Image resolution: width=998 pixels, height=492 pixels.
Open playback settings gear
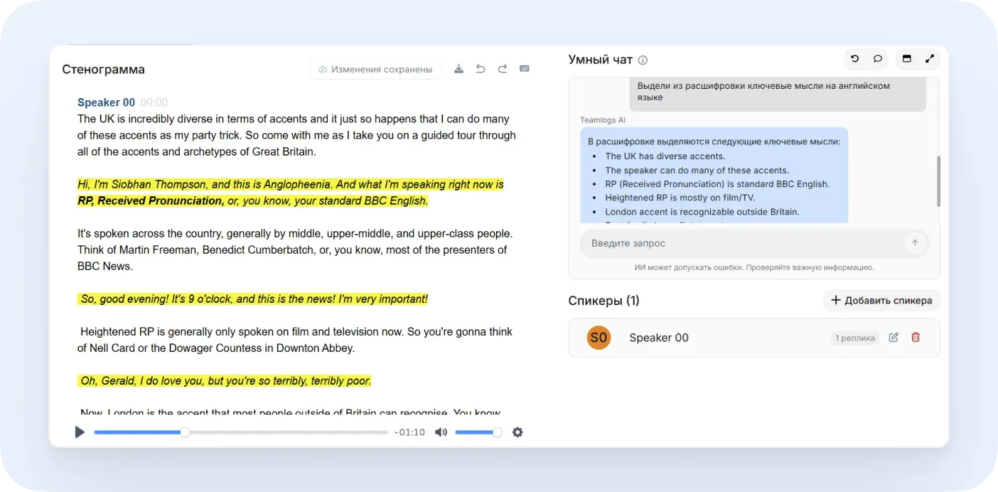tap(517, 432)
